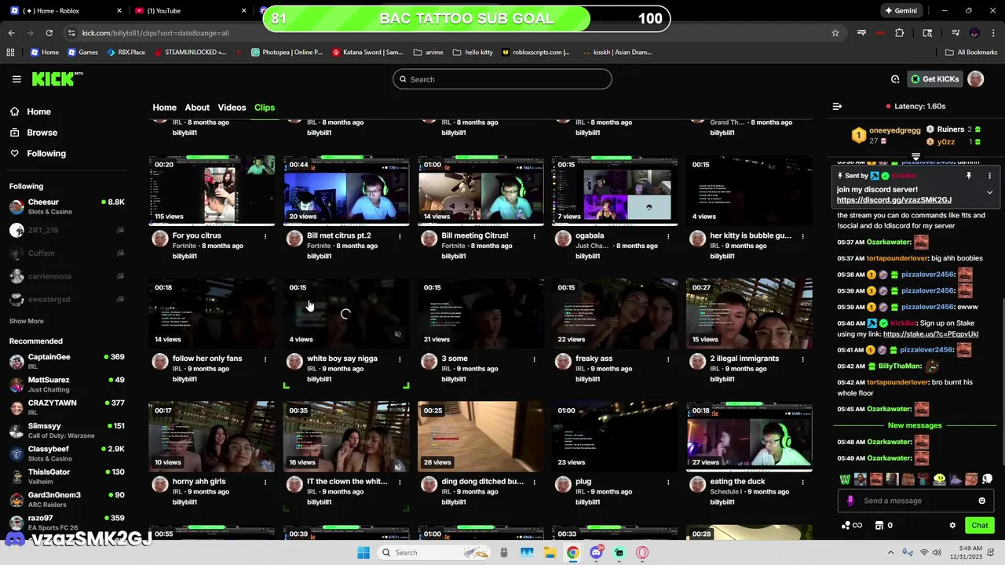Open options for 'freaky ass' clip
This screenshot has width=1005, height=565.
pos(668,359)
